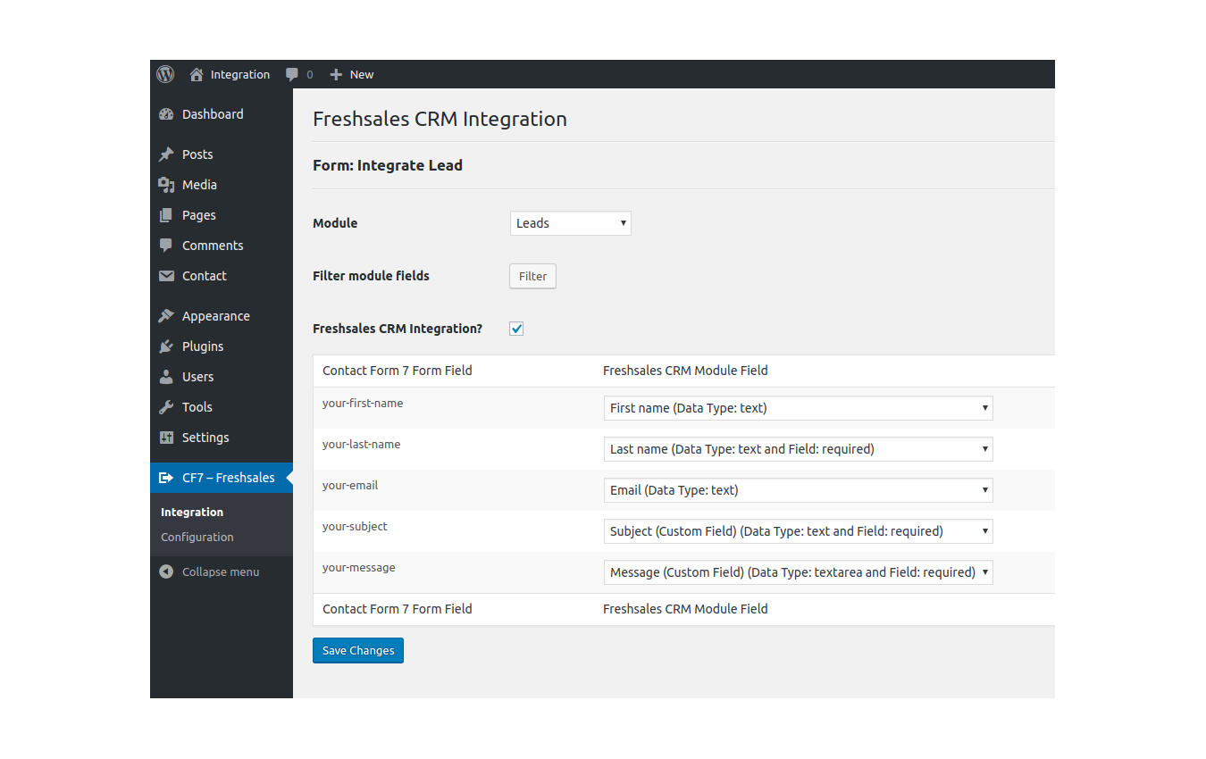The width and height of the screenshot is (1206, 759).
Task: Click the Posts pushpin icon
Action: [x=166, y=154]
